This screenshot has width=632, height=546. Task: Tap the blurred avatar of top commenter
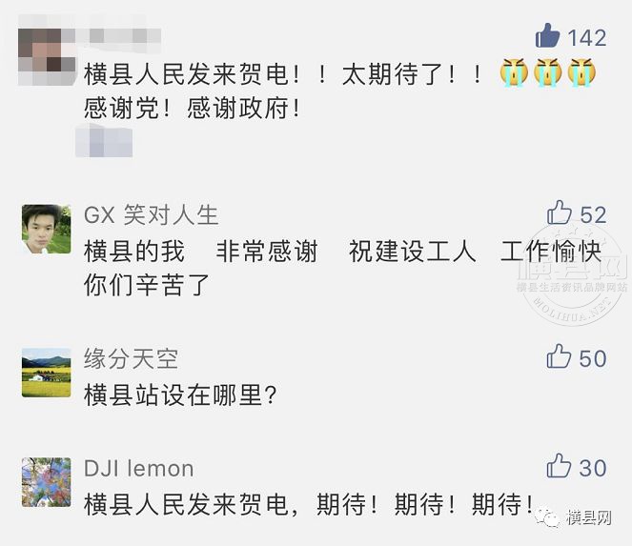[47, 55]
